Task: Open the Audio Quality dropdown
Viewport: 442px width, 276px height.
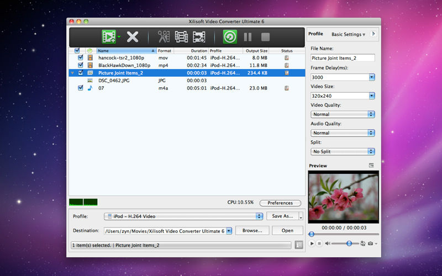Action: (x=343, y=133)
